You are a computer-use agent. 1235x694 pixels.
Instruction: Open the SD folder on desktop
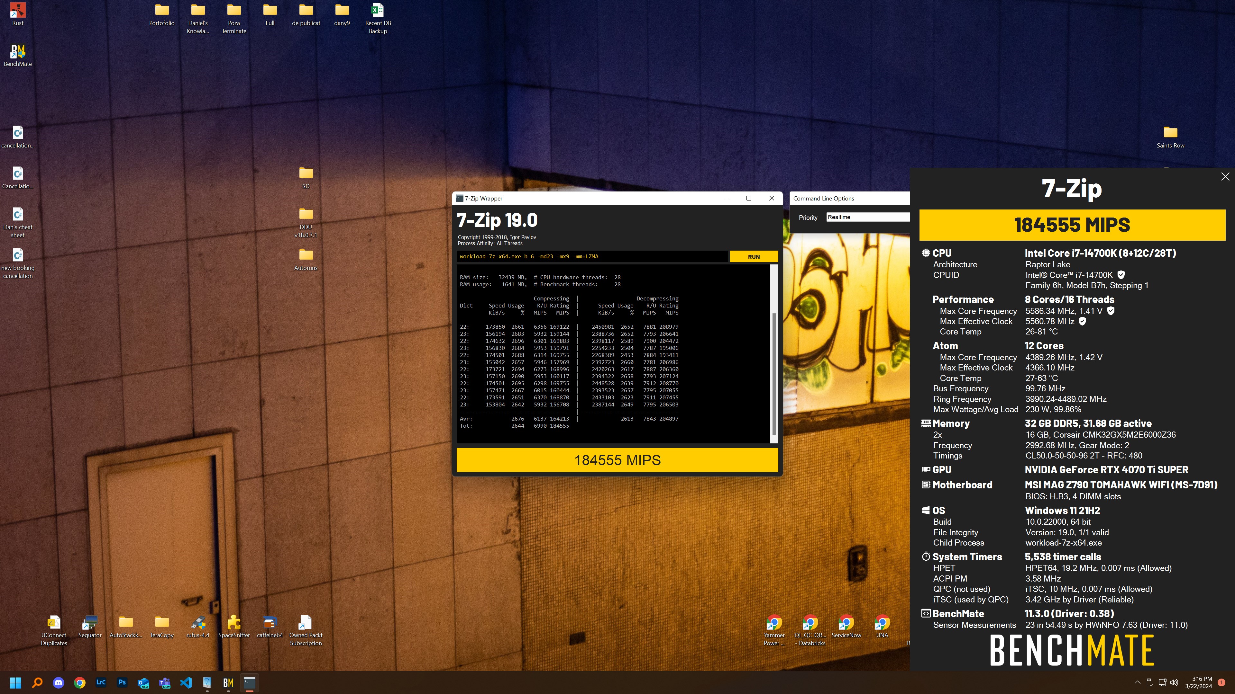(x=306, y=178)
